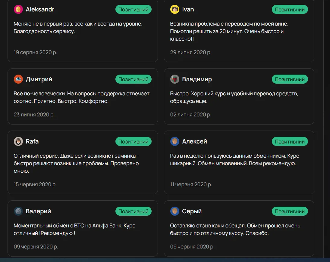Screen dimensions: 330x262
Task: Click the Позитивний badge on Ivan's review
Action: coord(290,9)
